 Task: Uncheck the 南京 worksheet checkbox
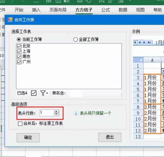pyautogui.click(x=19, y=57)
